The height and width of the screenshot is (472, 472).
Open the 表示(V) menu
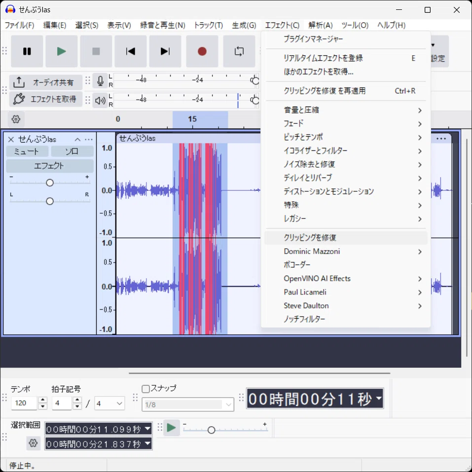(119, 25)
